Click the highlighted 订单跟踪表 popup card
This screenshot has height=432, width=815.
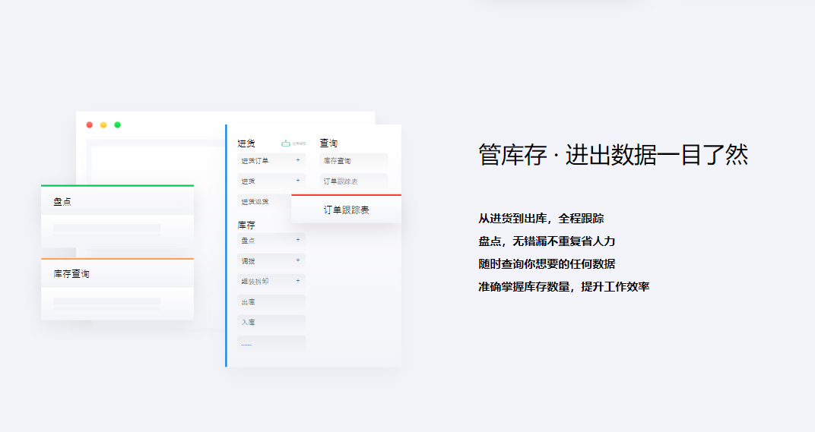coord(346,210)
